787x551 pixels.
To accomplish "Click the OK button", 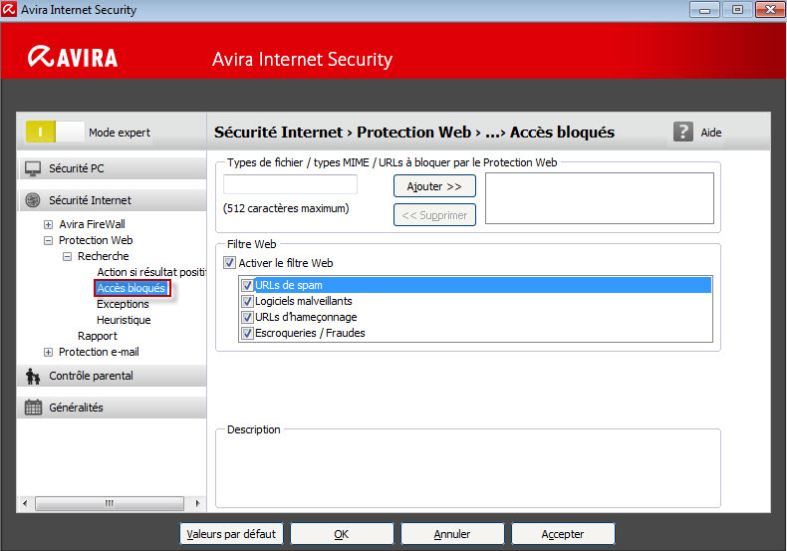I will (342, 534).
